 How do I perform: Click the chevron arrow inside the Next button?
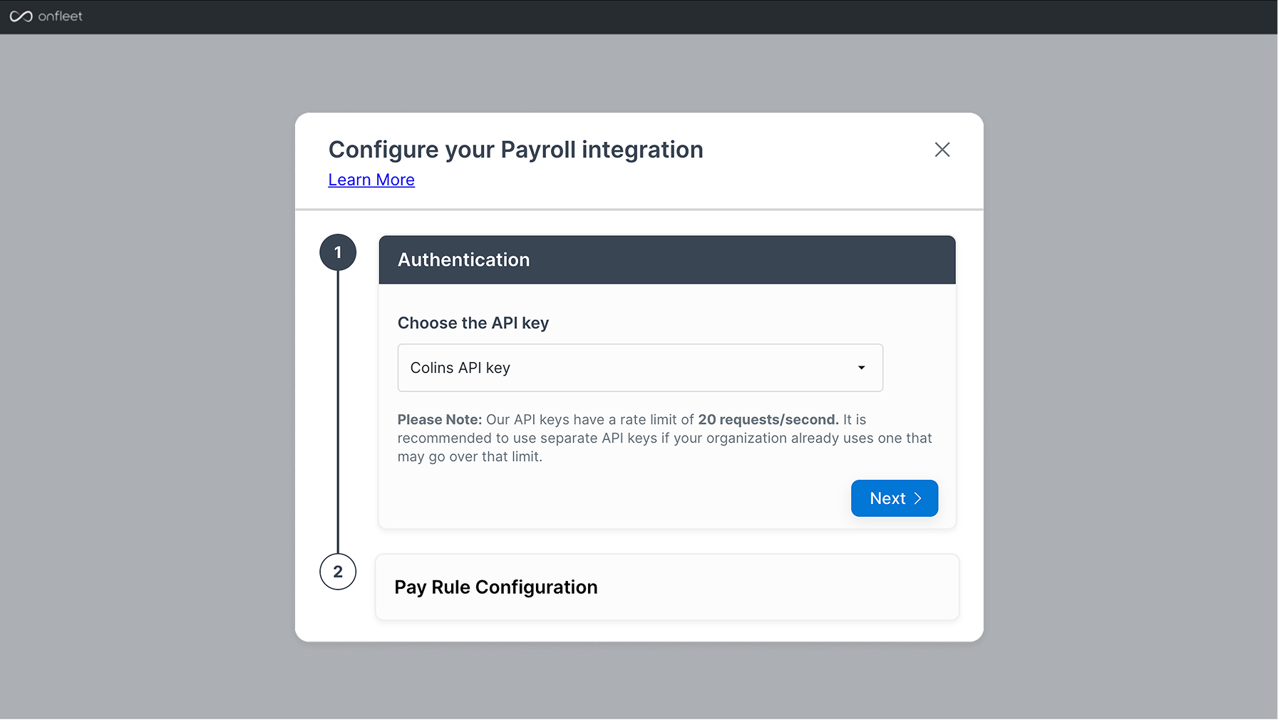[917, 498]
